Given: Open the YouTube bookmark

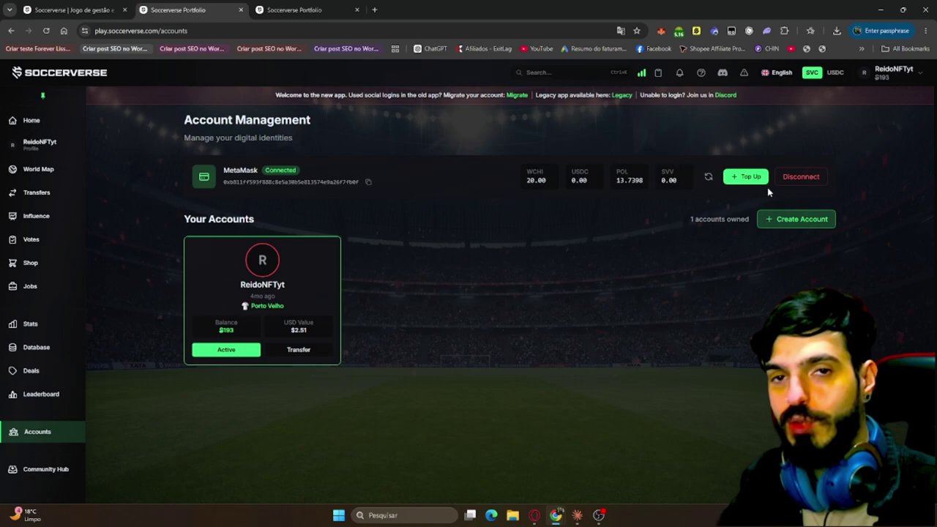Looking at the screenshot, I should click(x=537, y=49).
